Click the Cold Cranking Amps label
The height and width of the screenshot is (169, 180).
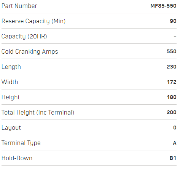point(30,52)
